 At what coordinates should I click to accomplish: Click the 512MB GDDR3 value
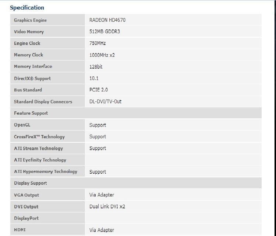click(105, 31)
